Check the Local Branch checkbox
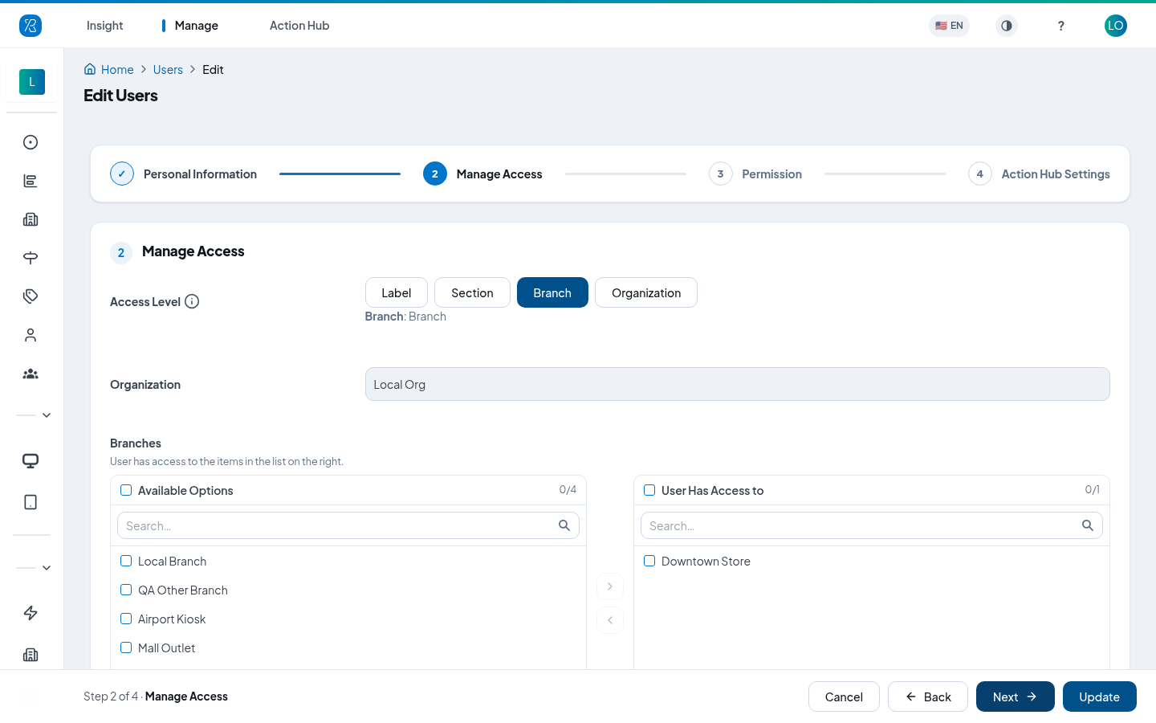Image resolution: width=1156 pixels, height=723 pixels. (x=126, y=561)
